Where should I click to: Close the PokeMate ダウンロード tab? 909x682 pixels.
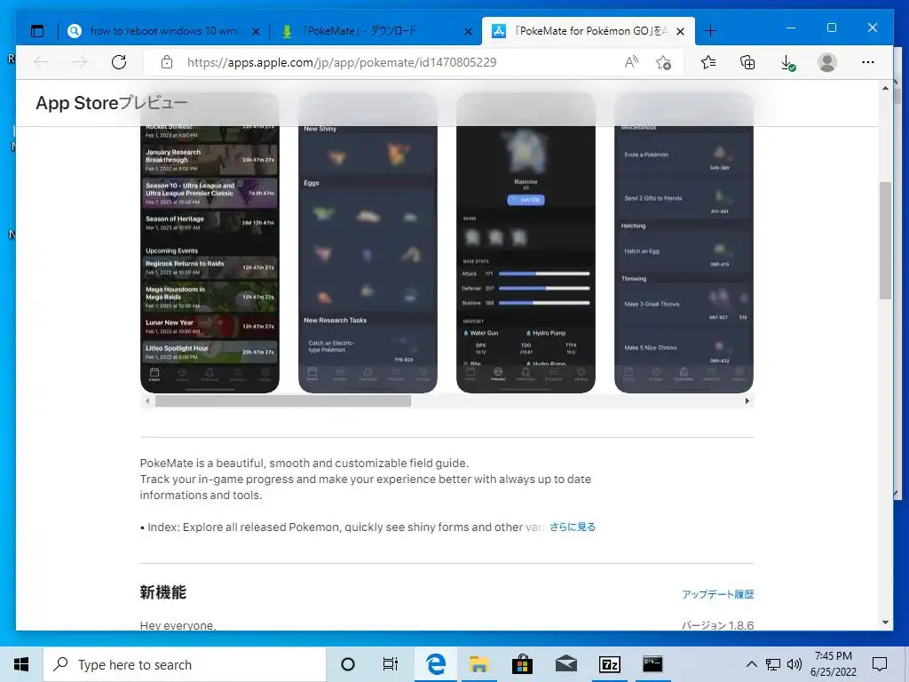(468, 31)
